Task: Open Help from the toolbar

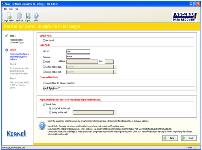Action: pos(36,17)
